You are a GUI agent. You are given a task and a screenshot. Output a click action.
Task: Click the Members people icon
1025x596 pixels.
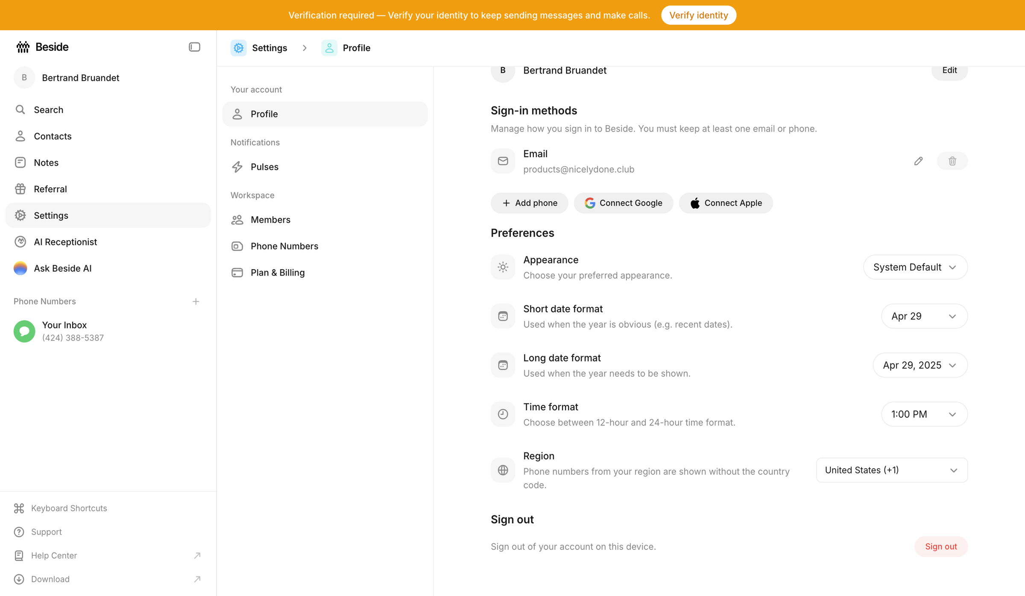pos(237,220)
